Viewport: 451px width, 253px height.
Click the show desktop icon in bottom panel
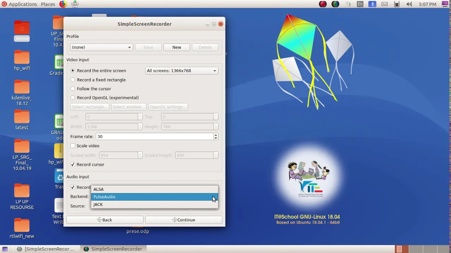click(x=5, y=249)
